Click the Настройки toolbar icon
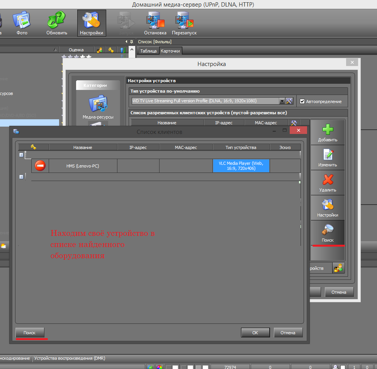The width and height of the screenshot is (377, 369). click(92, 23)
